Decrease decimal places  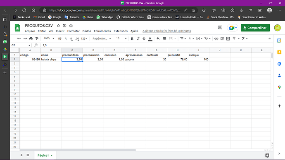[71, 38]
